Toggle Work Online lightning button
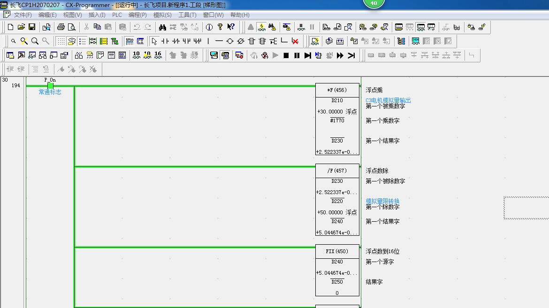 [x=261, y=27]
